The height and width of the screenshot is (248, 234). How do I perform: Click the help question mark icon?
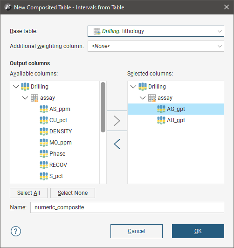click(16, 231)
